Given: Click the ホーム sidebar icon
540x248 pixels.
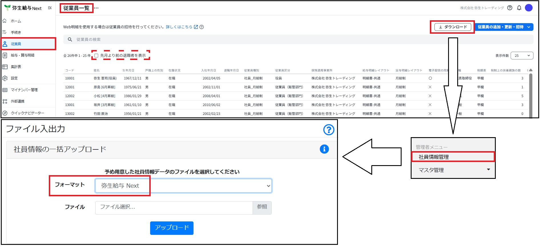Looking at the screenshot, I should click(5, 21).
